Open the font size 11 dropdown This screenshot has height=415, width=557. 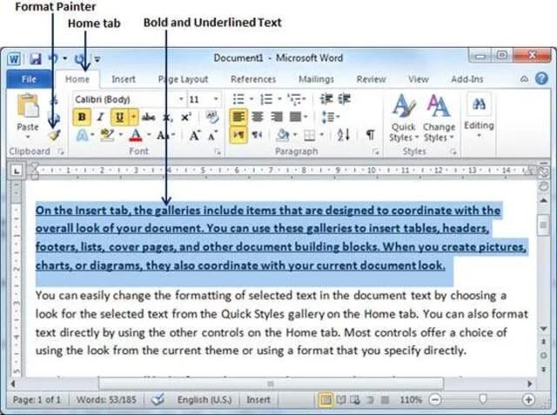216,99
